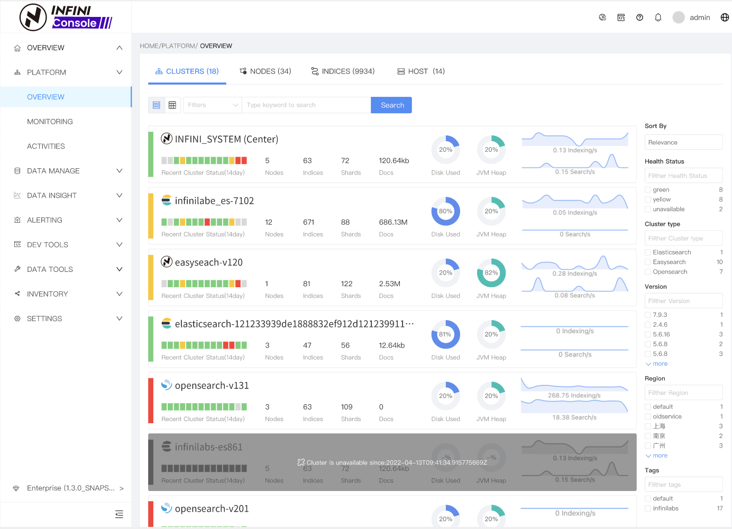Open the theme switcher icon in header
This screenshot has width=732, height=529.
tap(602, 17)
